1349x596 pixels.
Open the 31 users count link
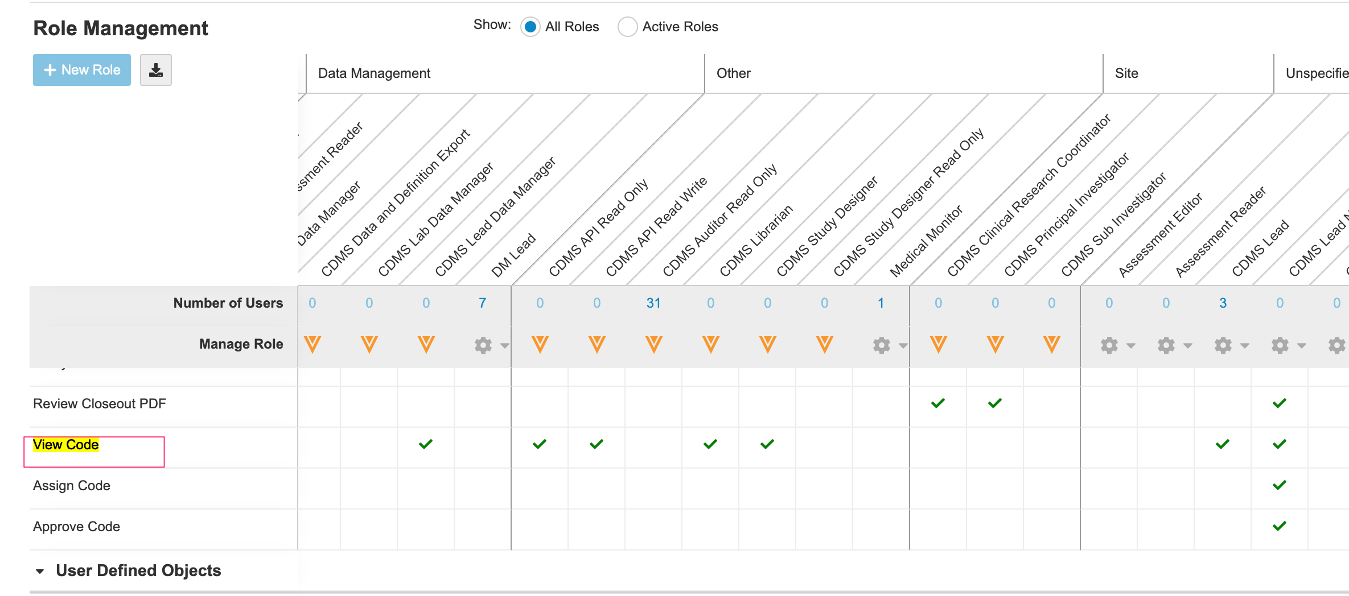[653, 303]
